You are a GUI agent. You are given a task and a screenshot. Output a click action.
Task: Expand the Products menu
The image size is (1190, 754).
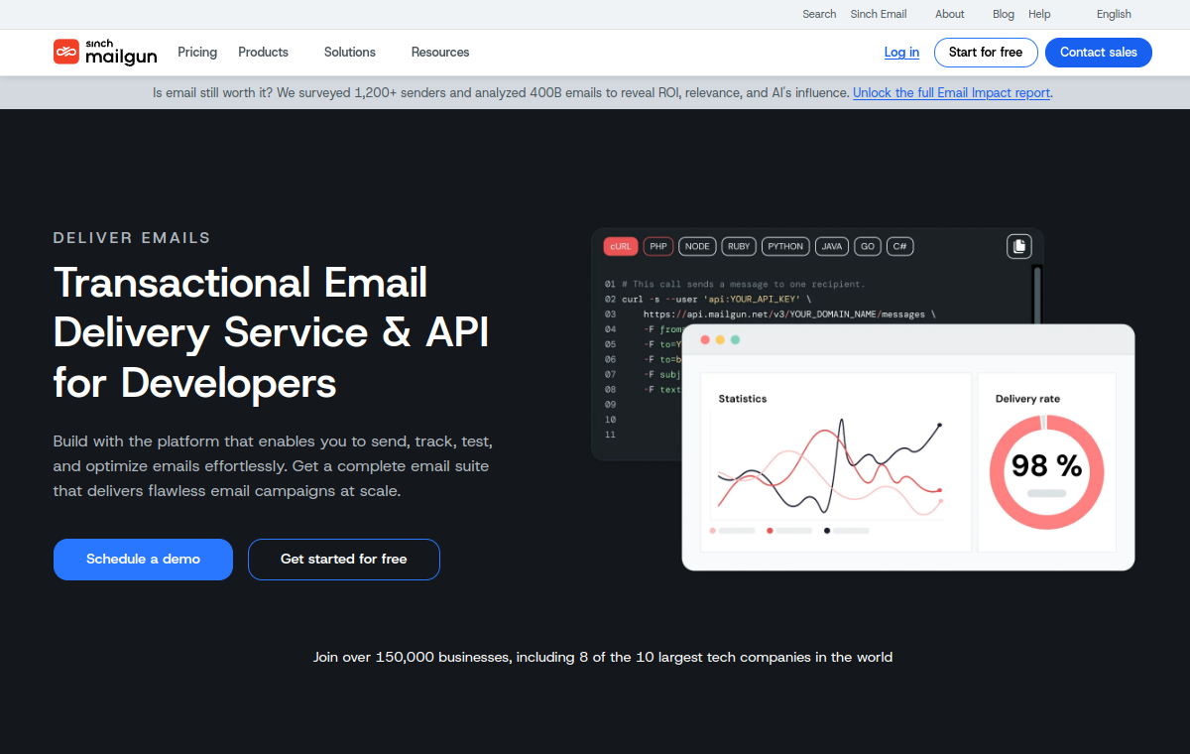pyautogui.click(x=263, y=52)
